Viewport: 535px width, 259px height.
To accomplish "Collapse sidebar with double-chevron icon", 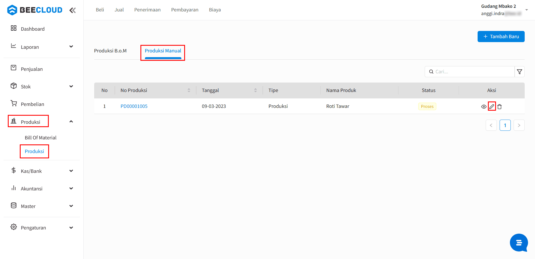I will tap(72, 10).
